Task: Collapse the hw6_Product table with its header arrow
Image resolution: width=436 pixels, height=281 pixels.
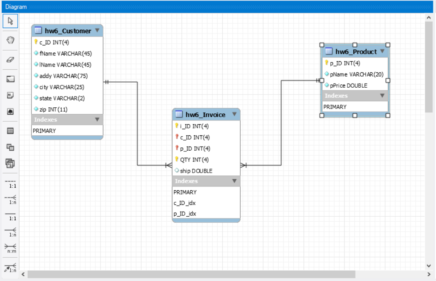Action: (x=382, y=51)
